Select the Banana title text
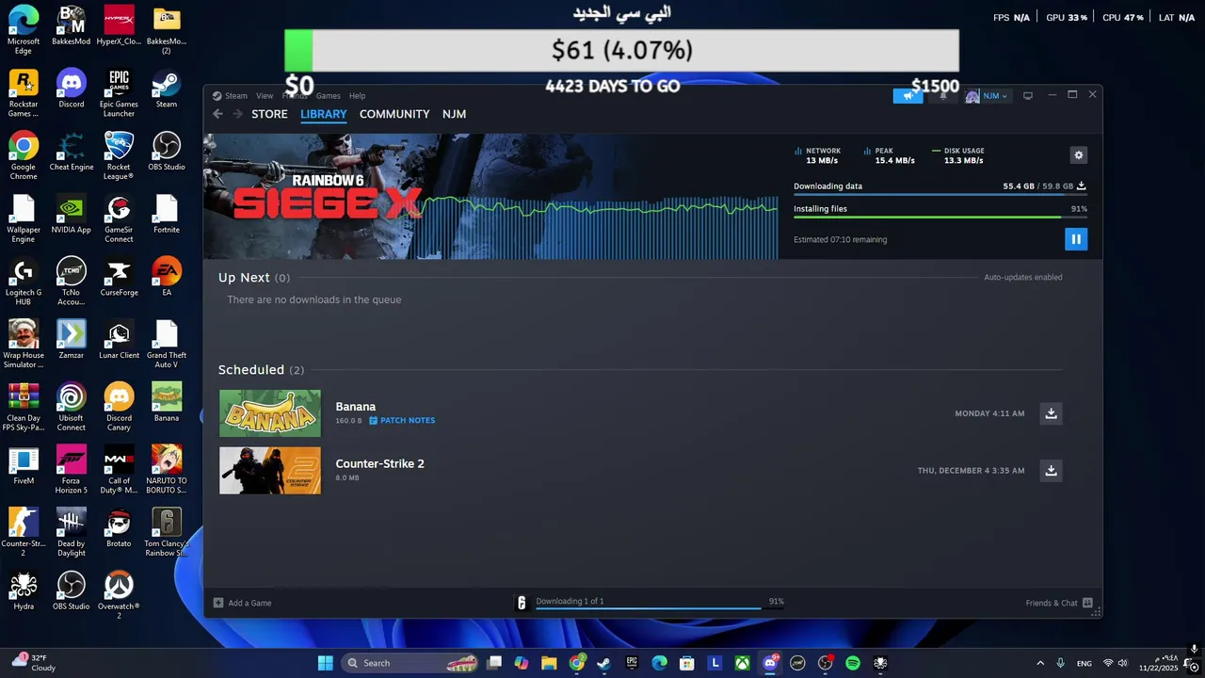 click(x=355, y=407)
